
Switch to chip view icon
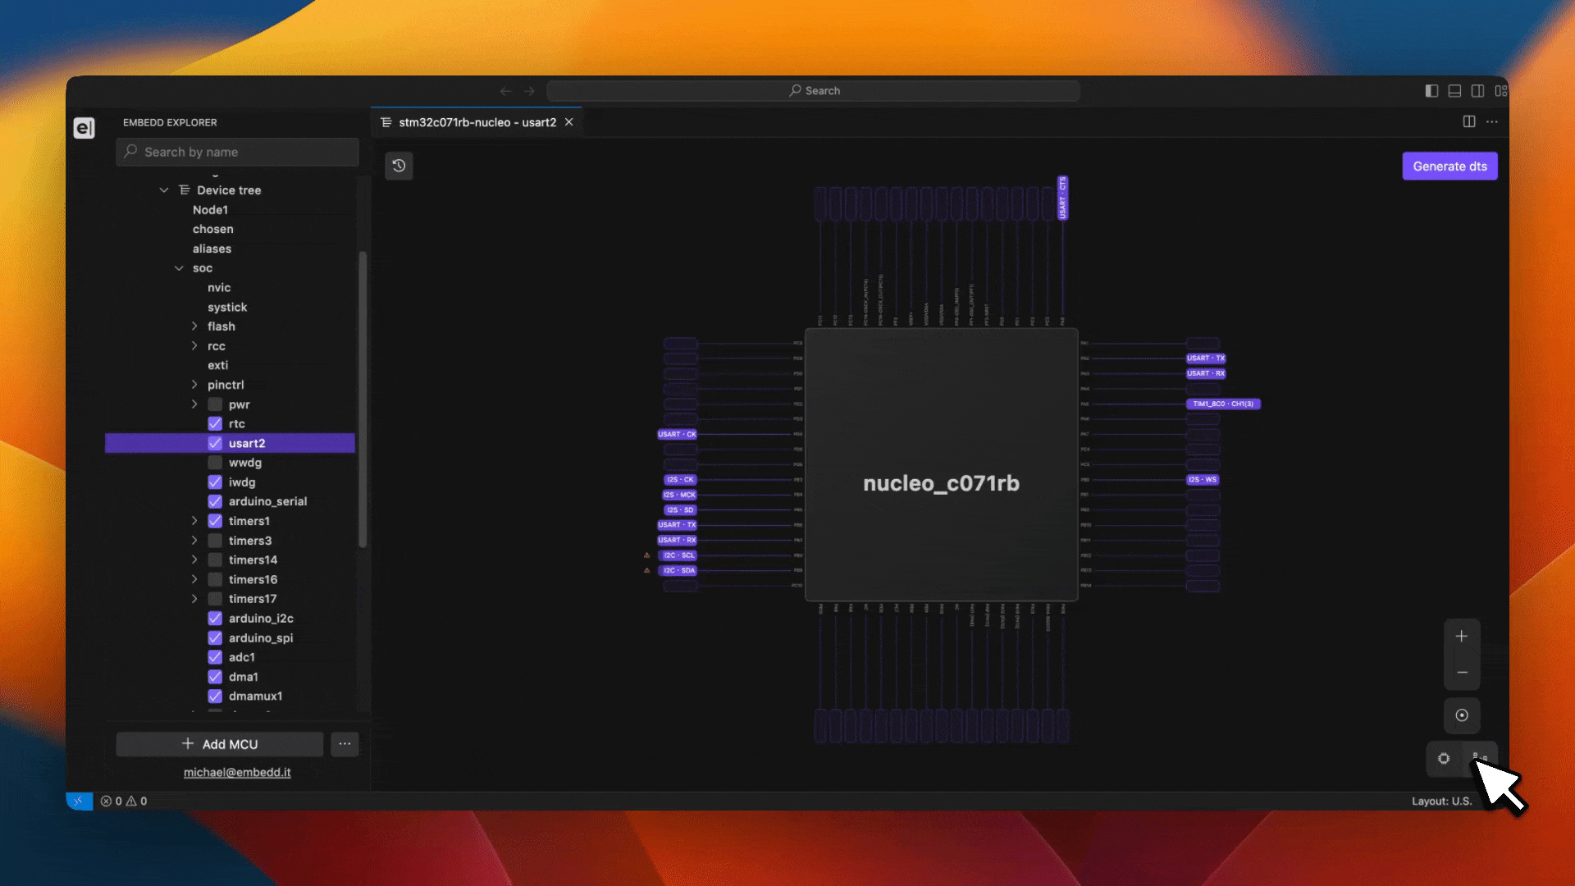click(x=1444, y=759)
